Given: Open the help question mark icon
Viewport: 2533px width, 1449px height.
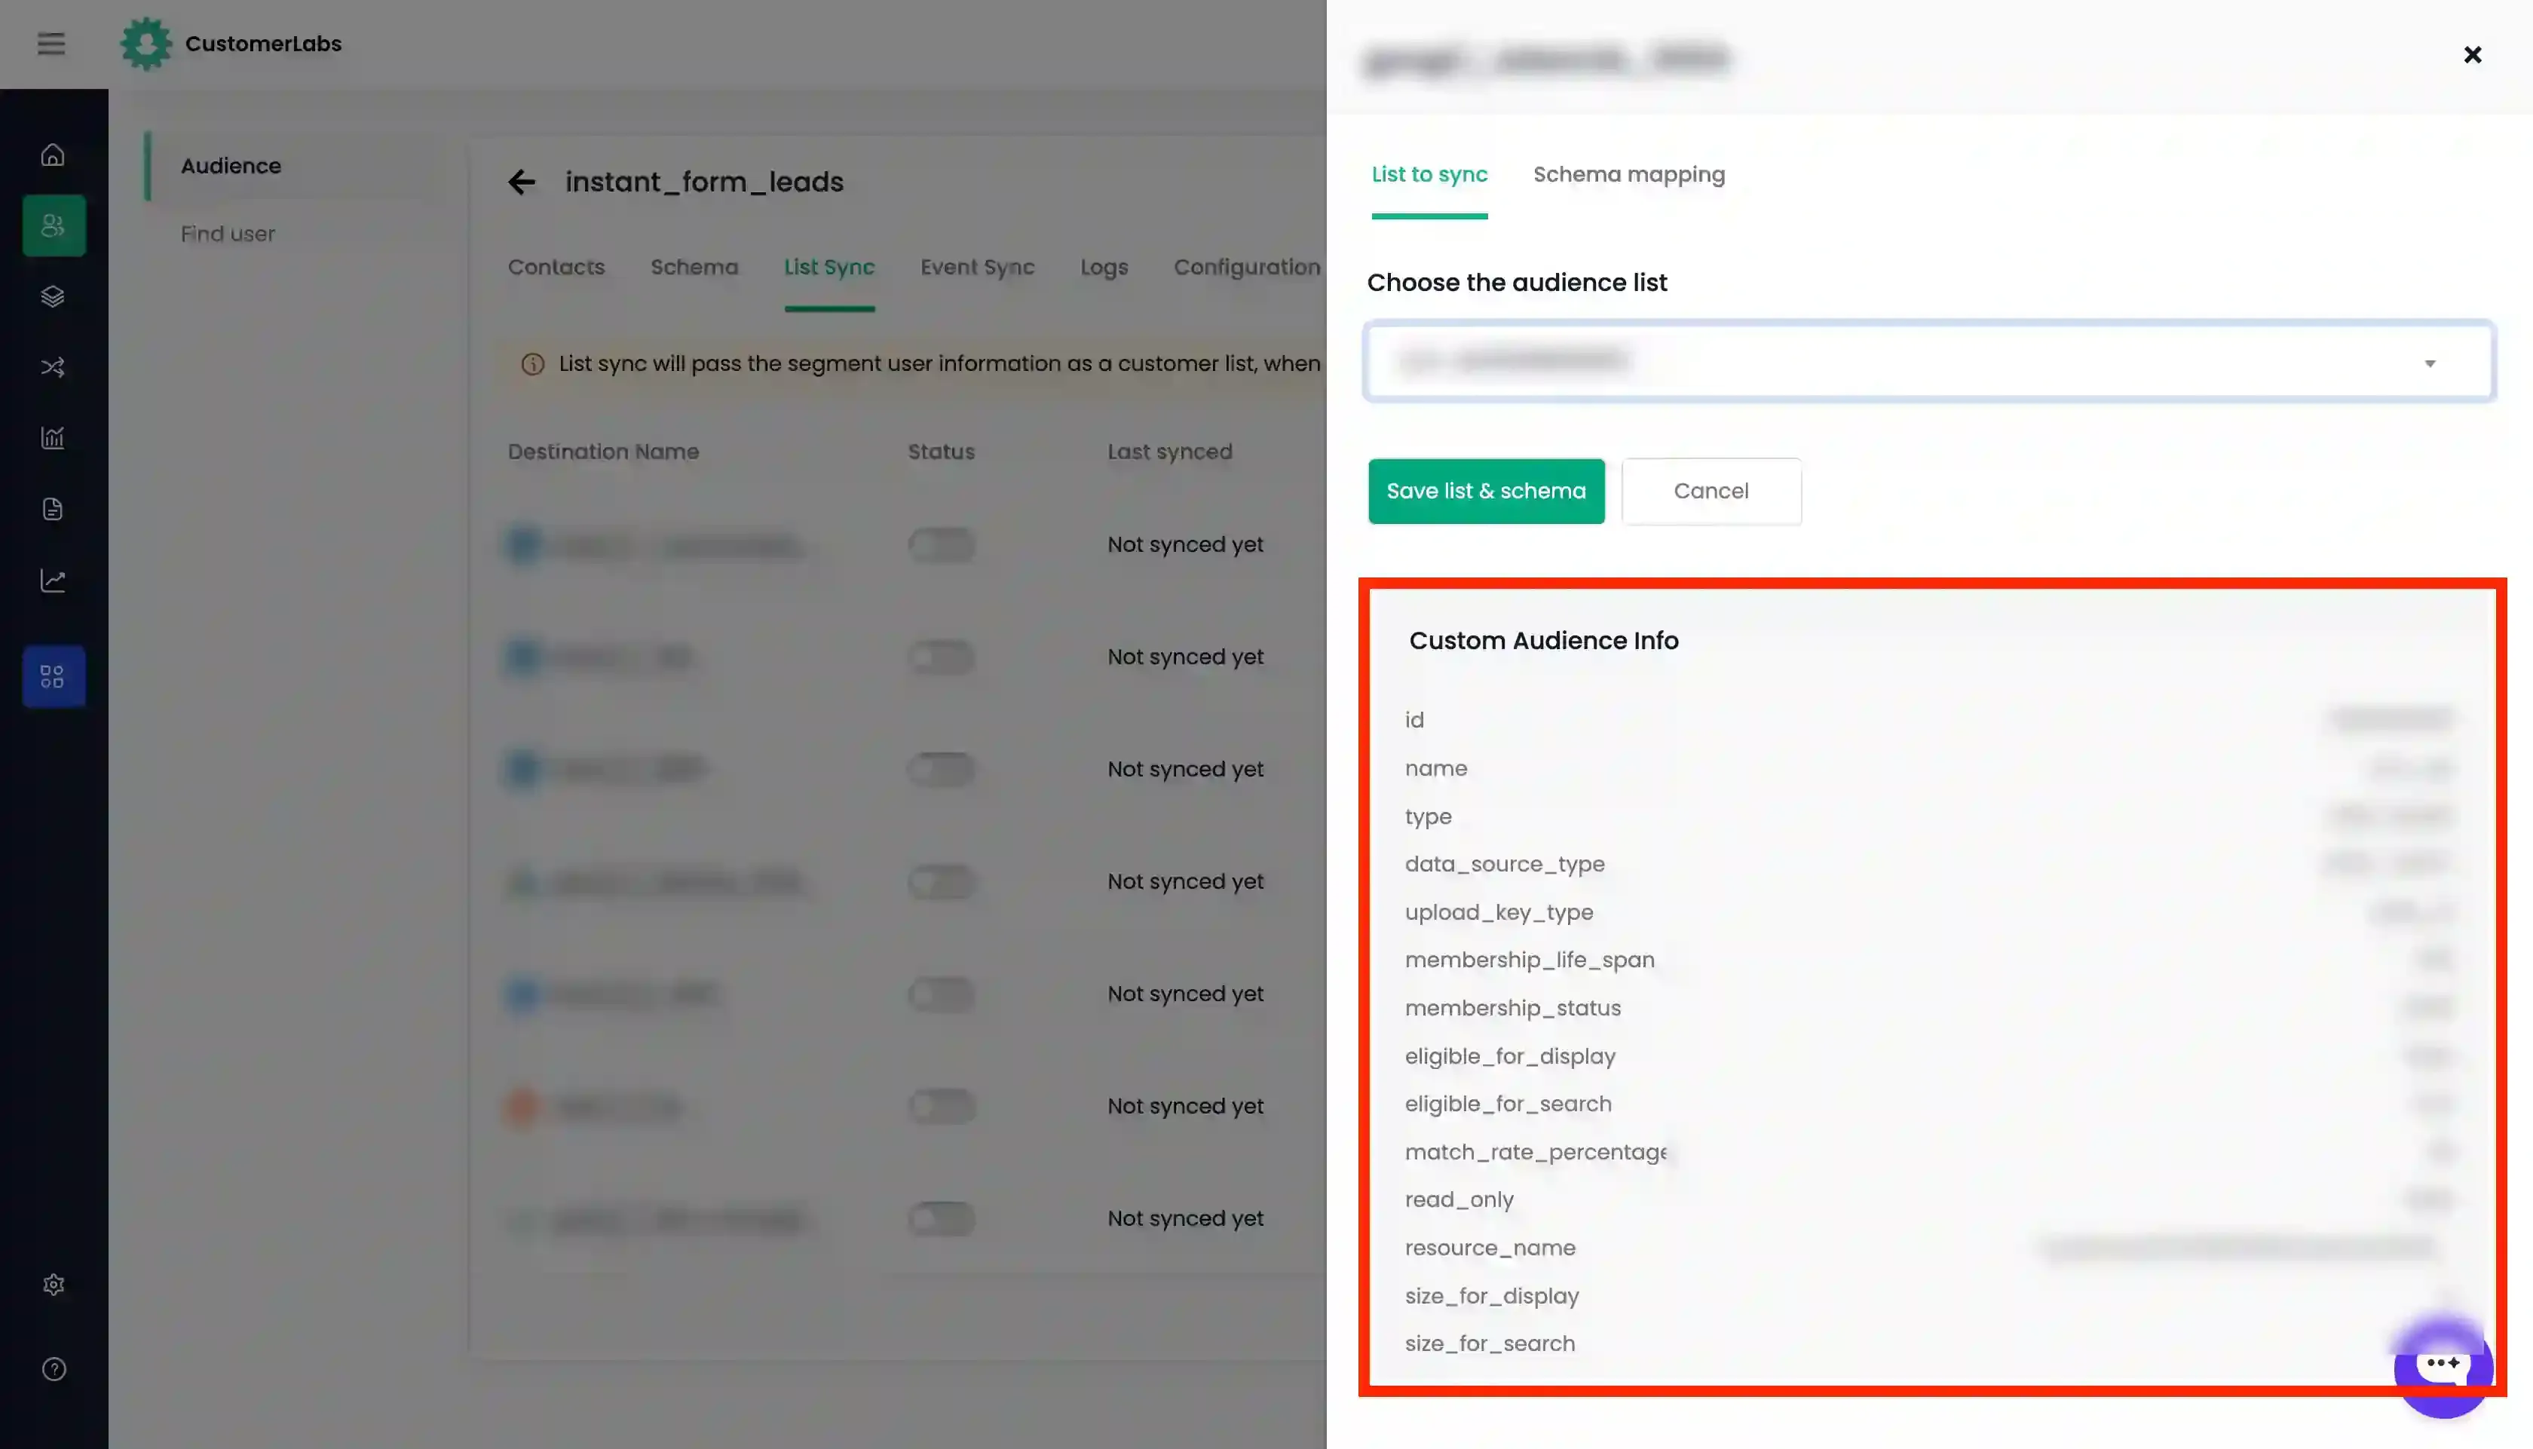Looking at the screenshot, I should [54, 1369].
